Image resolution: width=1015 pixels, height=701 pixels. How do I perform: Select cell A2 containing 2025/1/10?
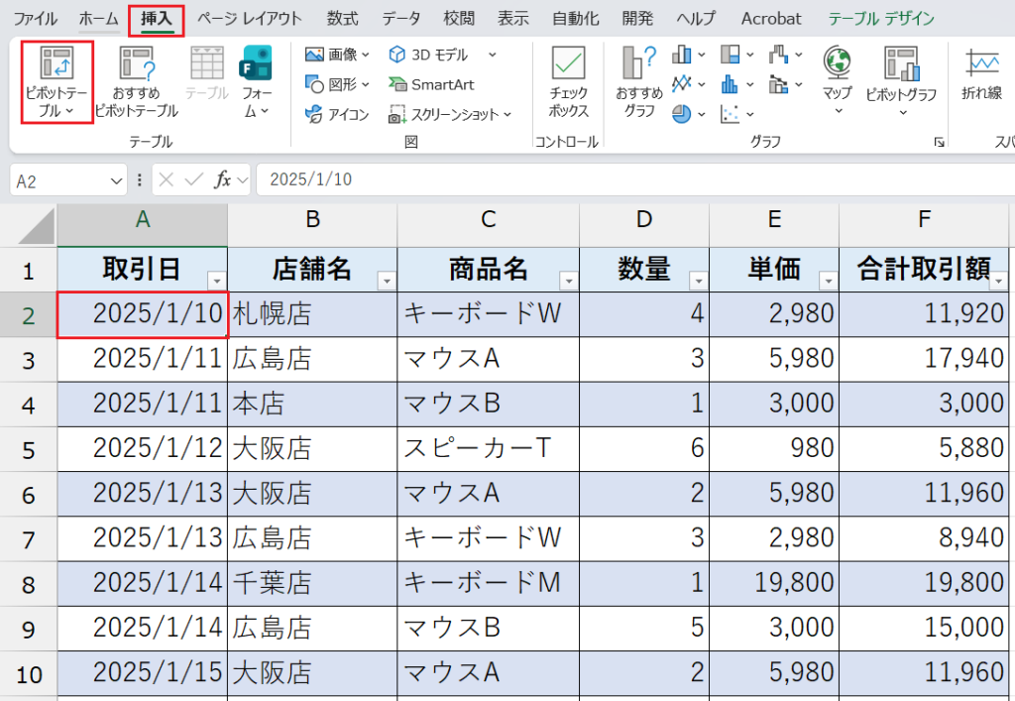coord(142,315)
